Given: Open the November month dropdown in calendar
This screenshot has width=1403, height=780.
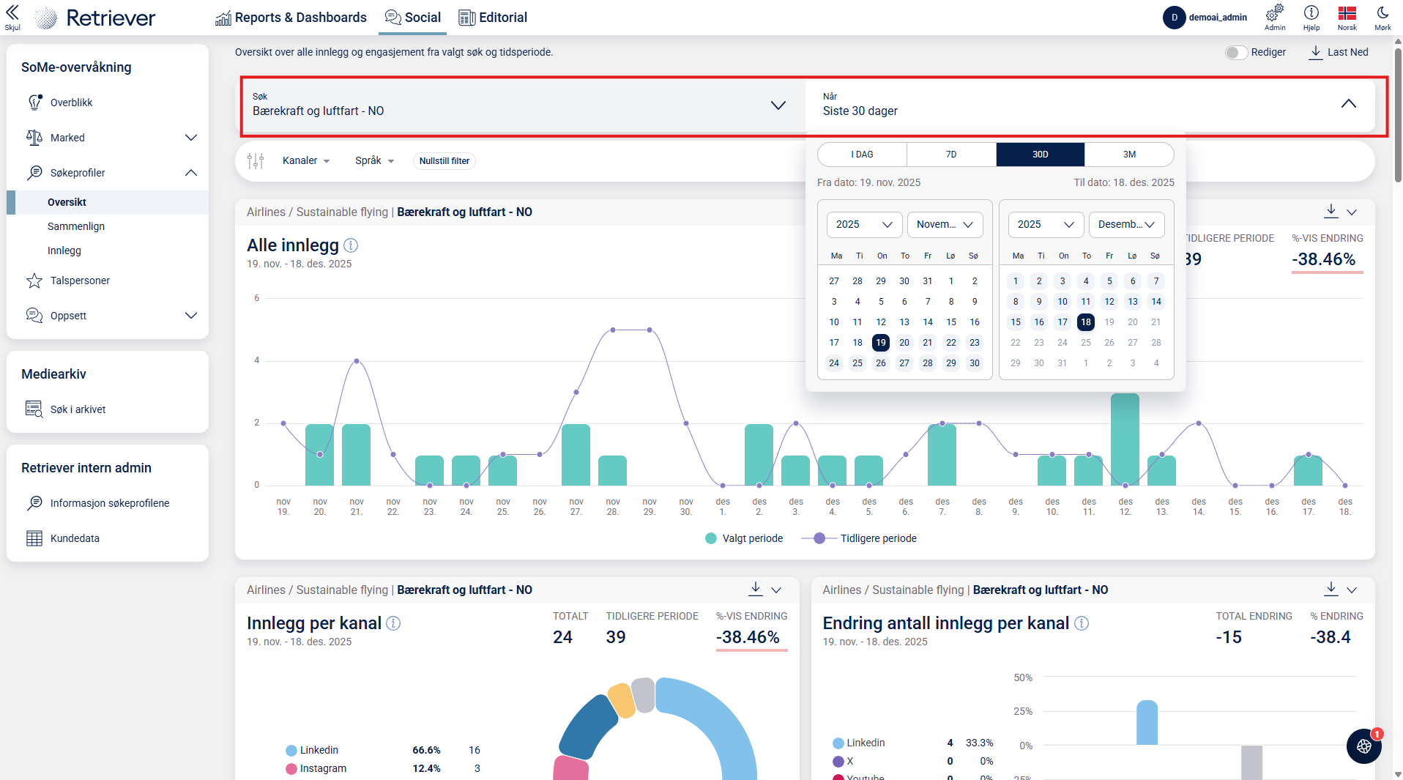Looking at the screenshot, I should (x=945, y=225).
